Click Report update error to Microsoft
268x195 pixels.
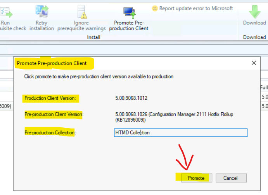pyautogui.click(x=192, y=8)
